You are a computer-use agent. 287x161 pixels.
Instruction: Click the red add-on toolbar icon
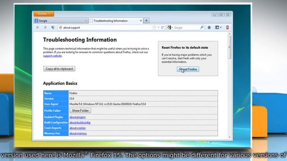pyautogui.click(x=227, y=27)
